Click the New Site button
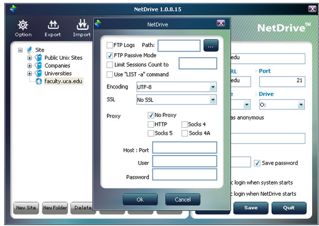319x226 pixels. pos(26,208)
